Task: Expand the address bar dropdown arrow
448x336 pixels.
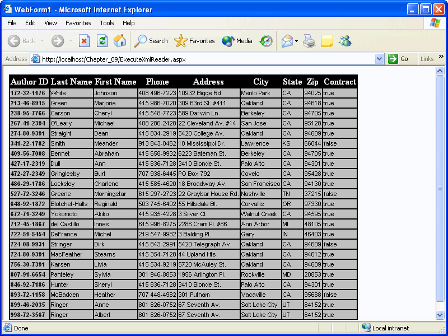Action: click(x=379, y=59)
